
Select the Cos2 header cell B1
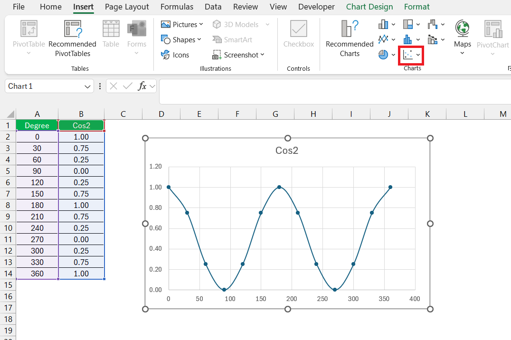coord(82,125)
